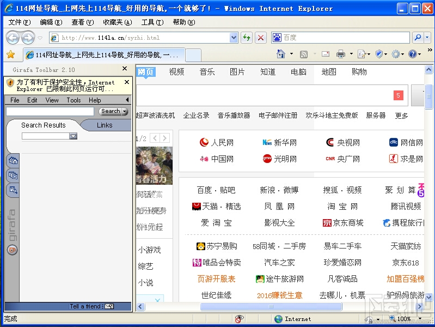Expand the address bar history dropdown
This screenshot has height=327, width=435.
pyautogui.click(x=234, y=38)
